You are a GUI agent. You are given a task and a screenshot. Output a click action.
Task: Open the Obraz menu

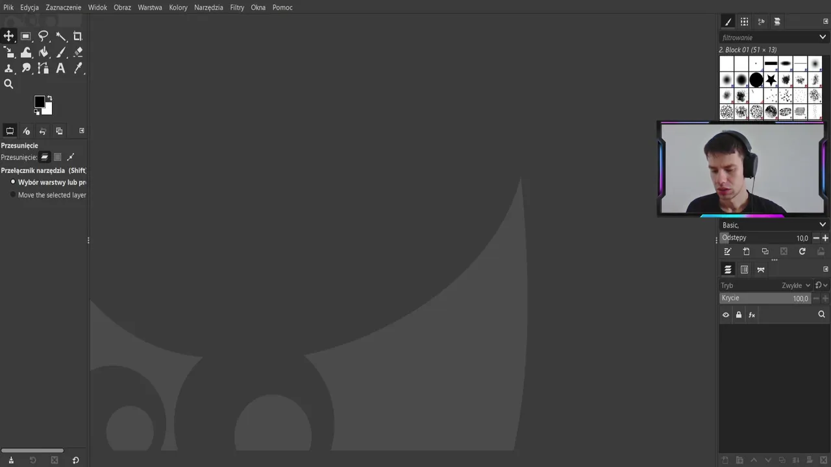tap(122, 7)
